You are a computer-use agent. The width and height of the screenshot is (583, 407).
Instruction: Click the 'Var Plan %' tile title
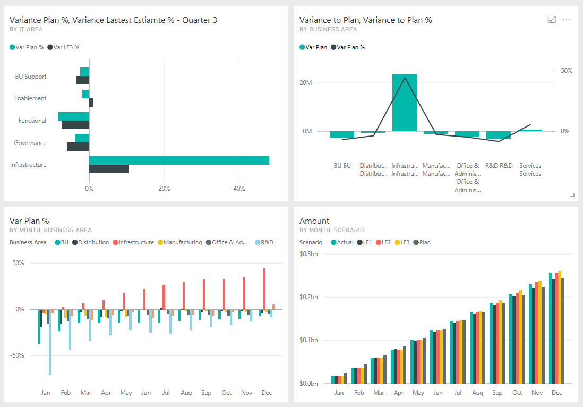pos(29,221)
